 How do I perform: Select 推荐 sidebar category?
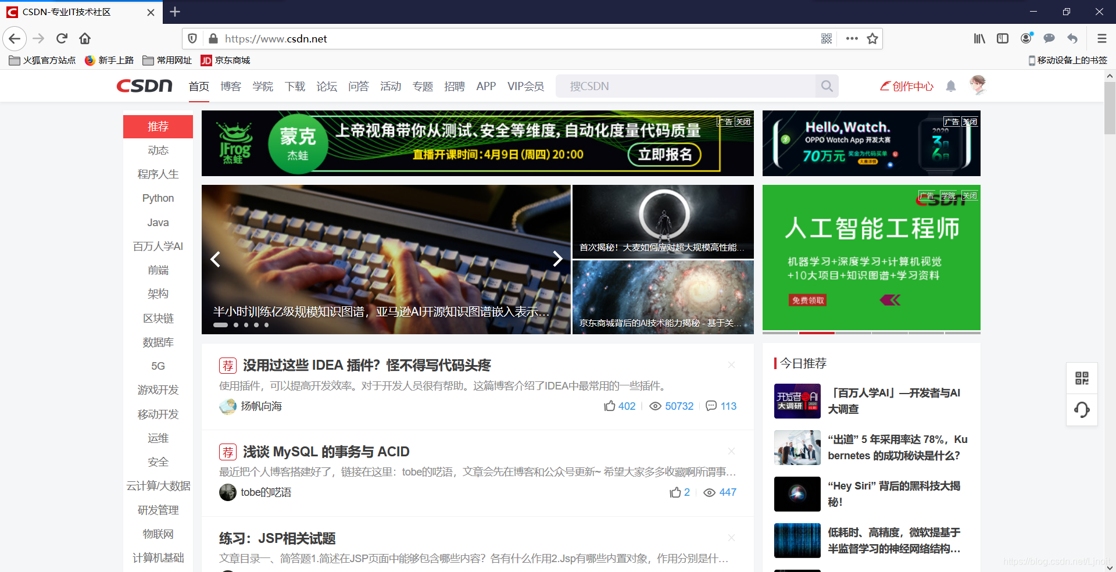tap(158, 126)
